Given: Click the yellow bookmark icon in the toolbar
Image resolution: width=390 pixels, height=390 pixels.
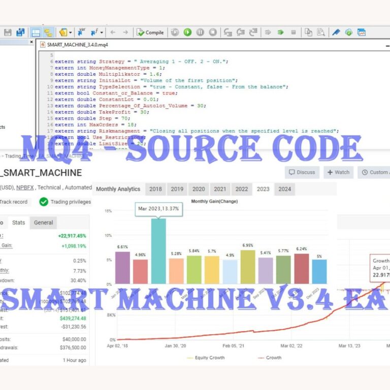Looking at the screenshot, I should tap(63, 32).
